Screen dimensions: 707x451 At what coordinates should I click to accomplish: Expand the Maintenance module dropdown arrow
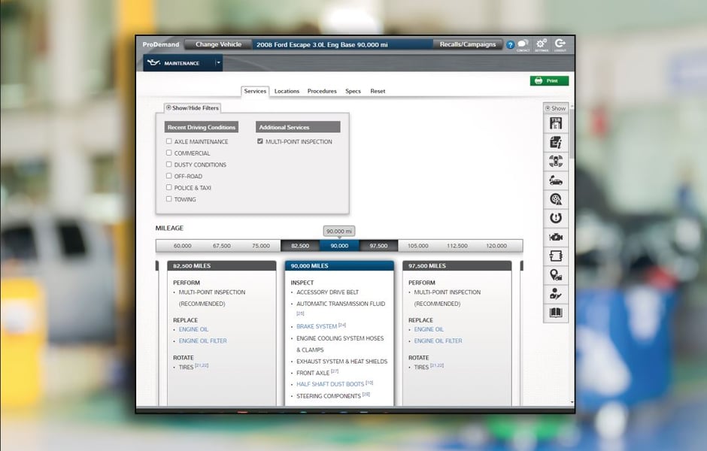point(218,63)
